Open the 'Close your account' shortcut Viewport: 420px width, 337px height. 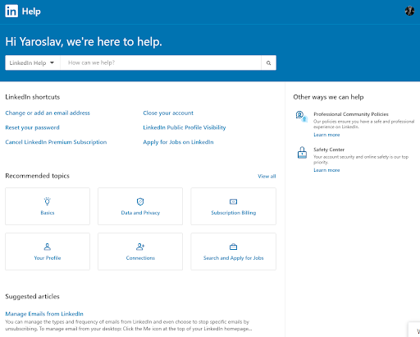168,113
